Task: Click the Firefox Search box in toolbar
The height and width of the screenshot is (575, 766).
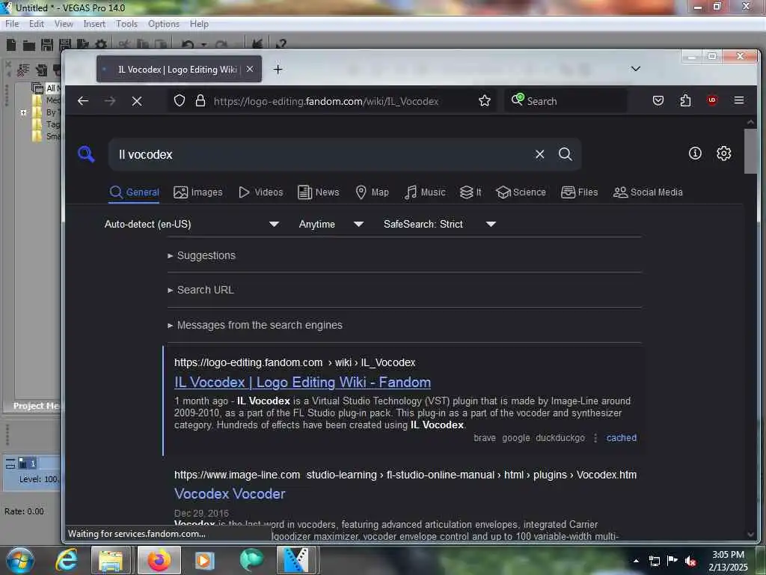Action: [x=566, y=101]
